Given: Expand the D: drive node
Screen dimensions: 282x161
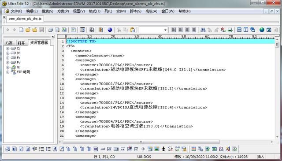Looking at the screenshot, I should coord(8,53).
